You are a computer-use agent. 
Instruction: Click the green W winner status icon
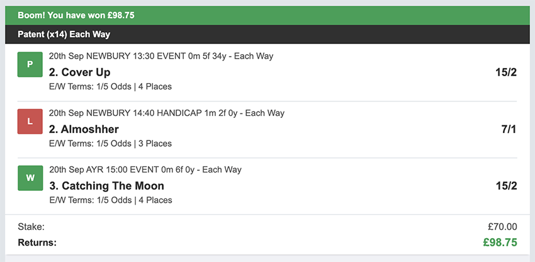pyautogui.click(x=30, y=178)
